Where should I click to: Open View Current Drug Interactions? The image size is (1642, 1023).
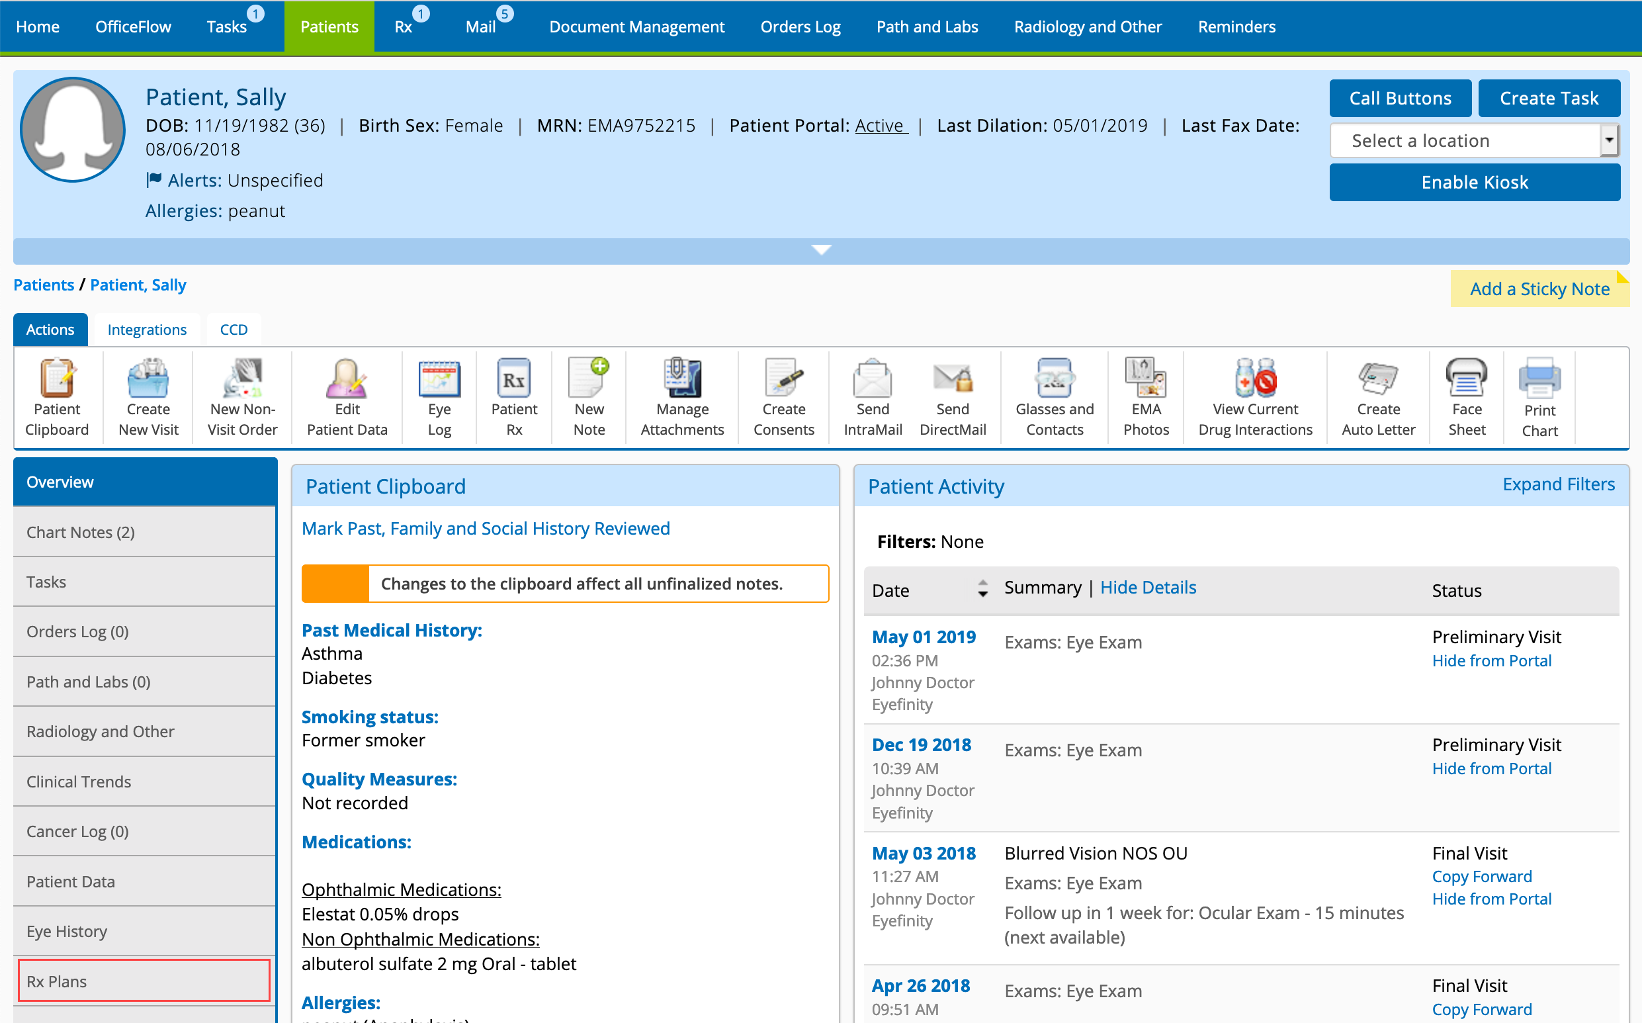(1254, 379)
